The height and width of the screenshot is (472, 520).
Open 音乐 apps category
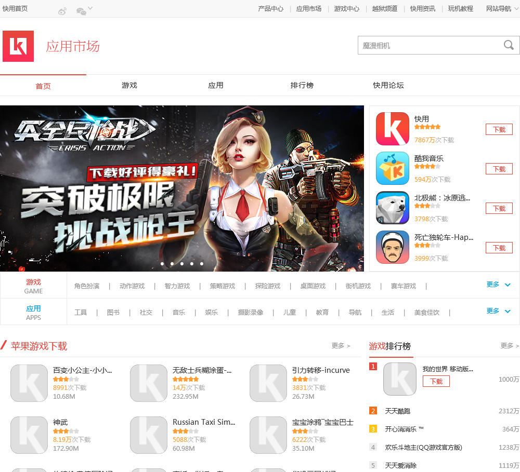pos(179,313)
